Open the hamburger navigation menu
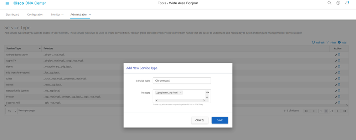356x140 pixels. (x=7, y=3)
